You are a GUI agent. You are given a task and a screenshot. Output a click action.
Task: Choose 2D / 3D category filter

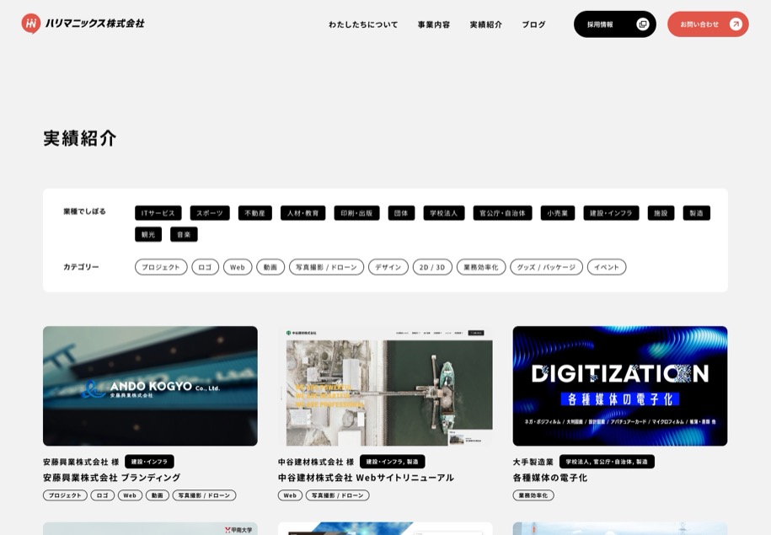point(432,267)
